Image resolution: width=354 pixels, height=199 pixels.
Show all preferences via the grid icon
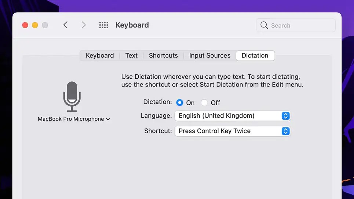103,25
